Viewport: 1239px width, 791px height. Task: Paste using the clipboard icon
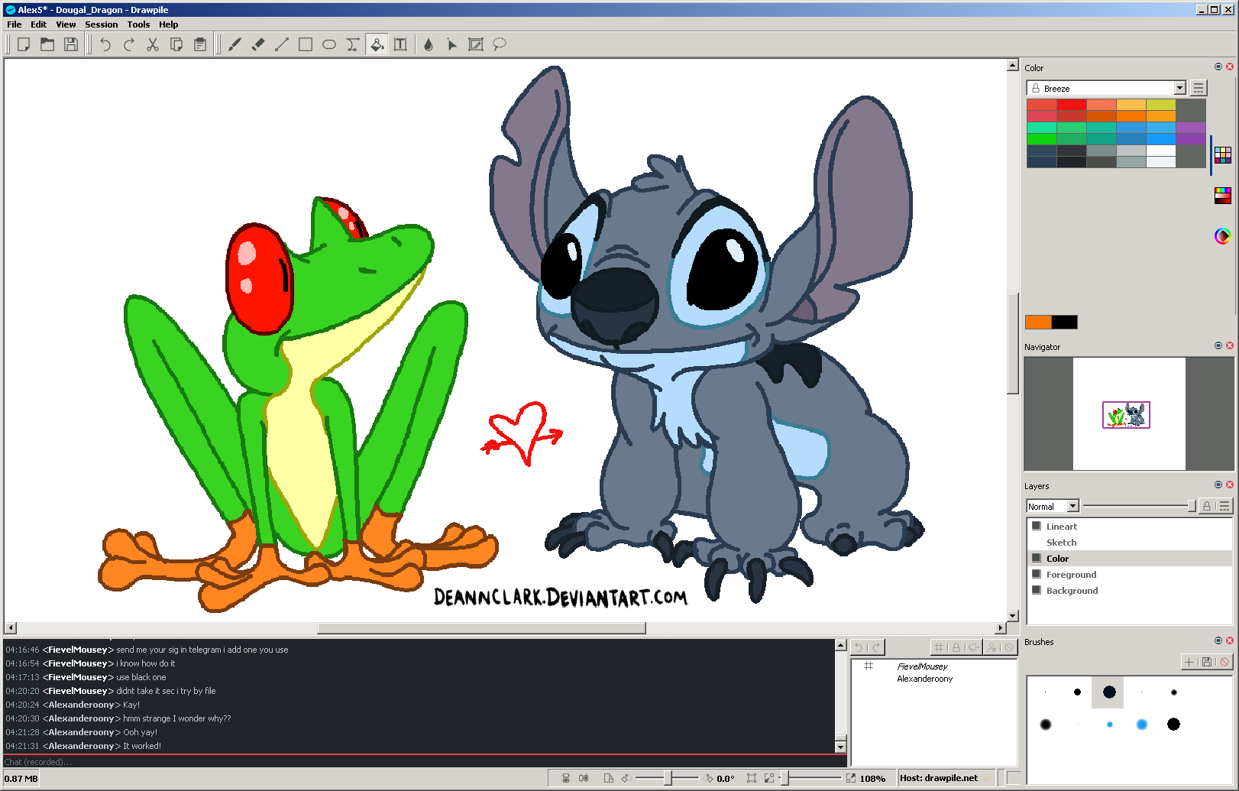click(x=200, y=44)
